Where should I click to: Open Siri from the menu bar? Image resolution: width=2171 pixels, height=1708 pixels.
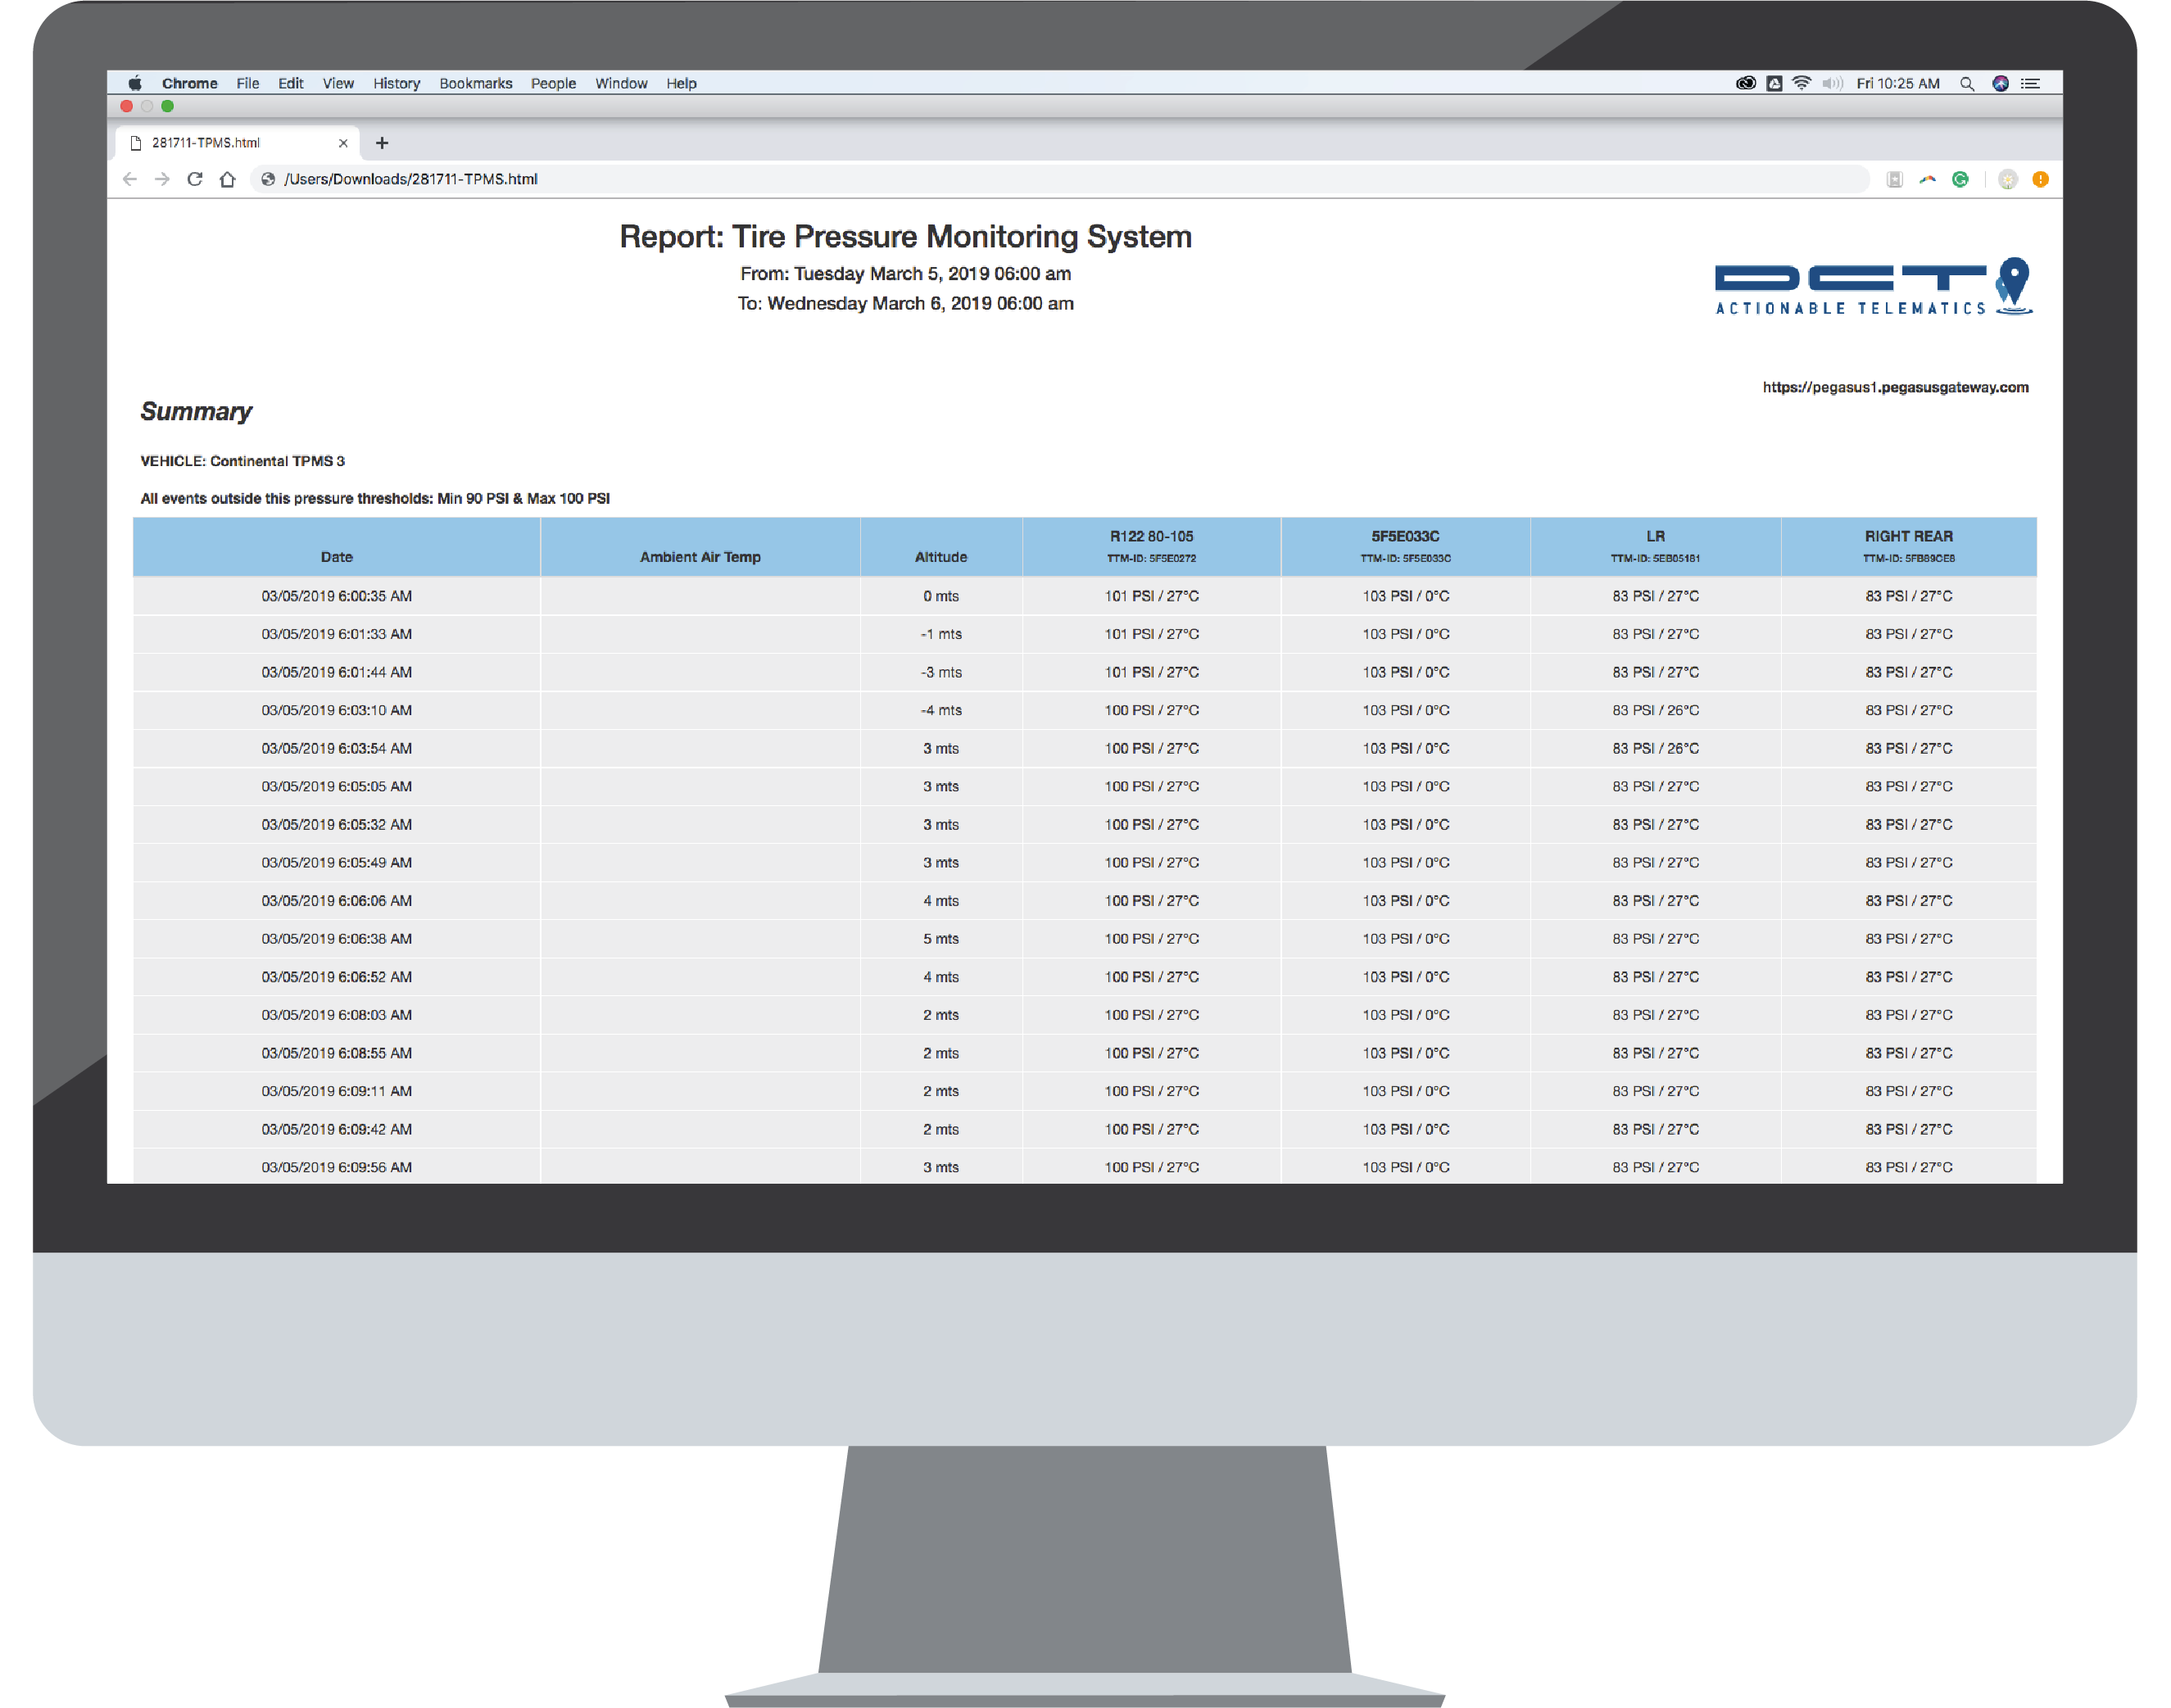[x=2000, y=84]
